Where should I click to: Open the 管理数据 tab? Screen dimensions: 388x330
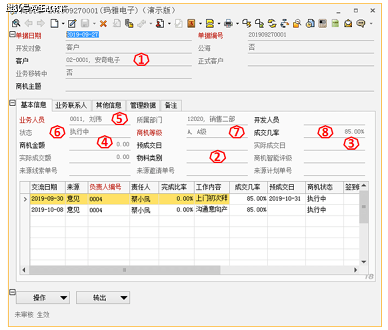(143, 106)
